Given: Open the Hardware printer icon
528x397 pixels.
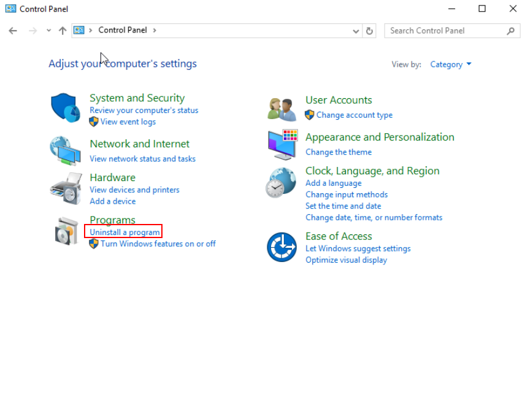Looking at the screenshot, I should click(66, 188).
